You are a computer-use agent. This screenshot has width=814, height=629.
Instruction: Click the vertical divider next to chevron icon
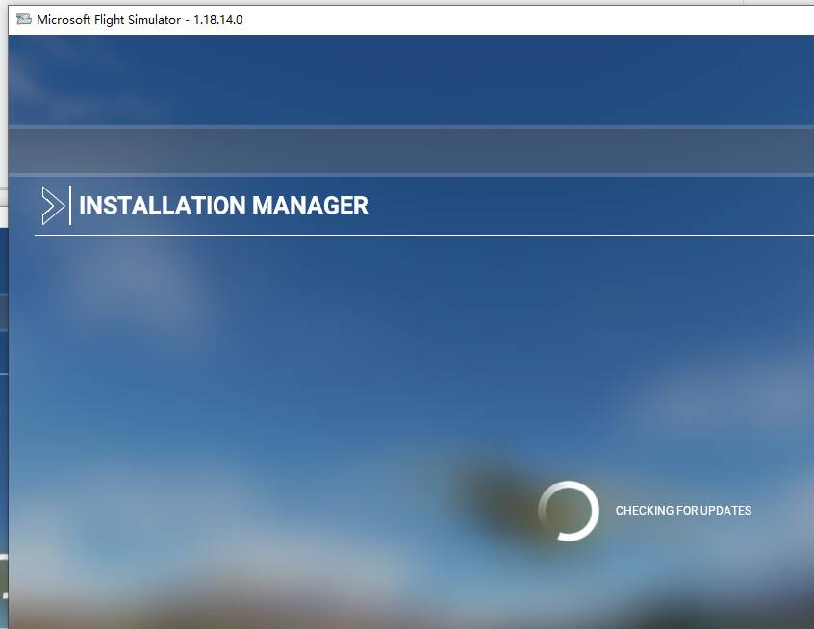(70, 206)
